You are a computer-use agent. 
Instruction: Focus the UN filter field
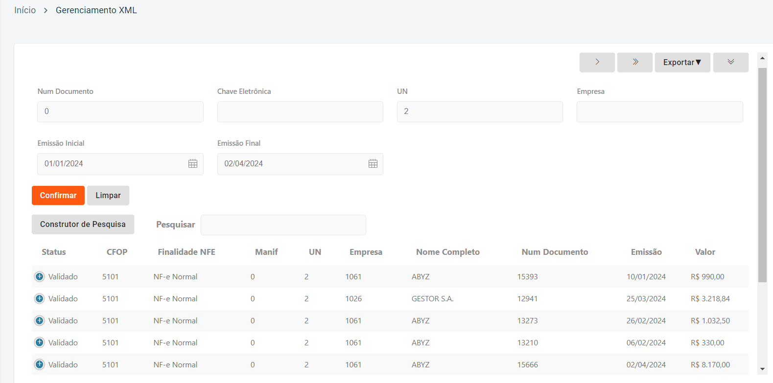coord(480,112)
